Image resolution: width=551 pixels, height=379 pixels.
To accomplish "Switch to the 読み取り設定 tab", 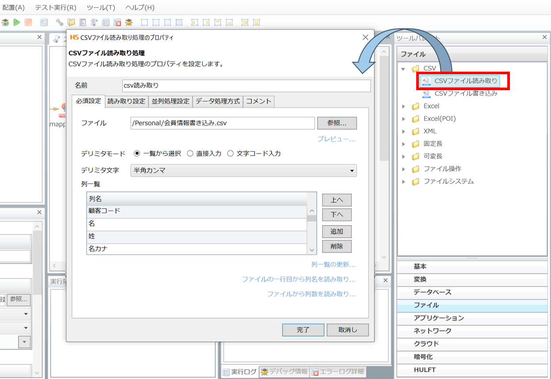I will coord(126,101).
